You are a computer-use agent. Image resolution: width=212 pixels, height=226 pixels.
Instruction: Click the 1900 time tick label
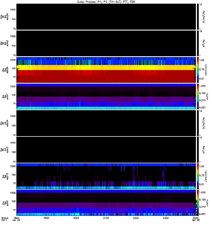pos(46,218)
